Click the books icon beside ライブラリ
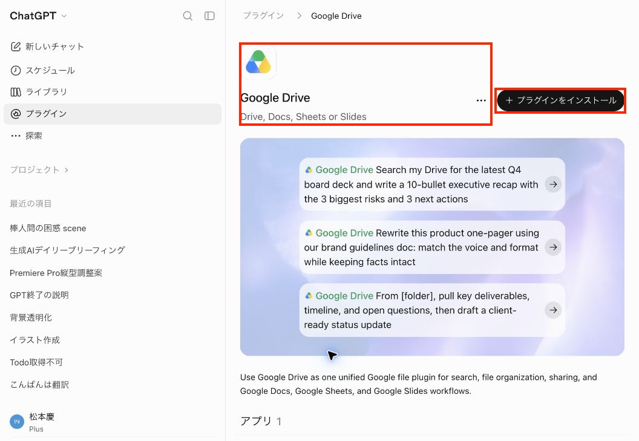 coord(16,92)
